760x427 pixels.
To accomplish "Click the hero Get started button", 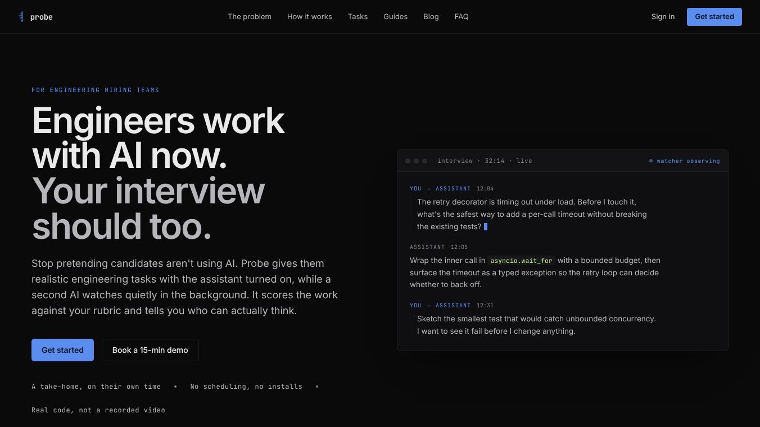I will click(62, 350).
